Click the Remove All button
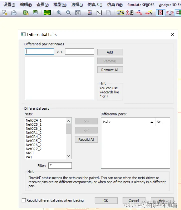 110,70
